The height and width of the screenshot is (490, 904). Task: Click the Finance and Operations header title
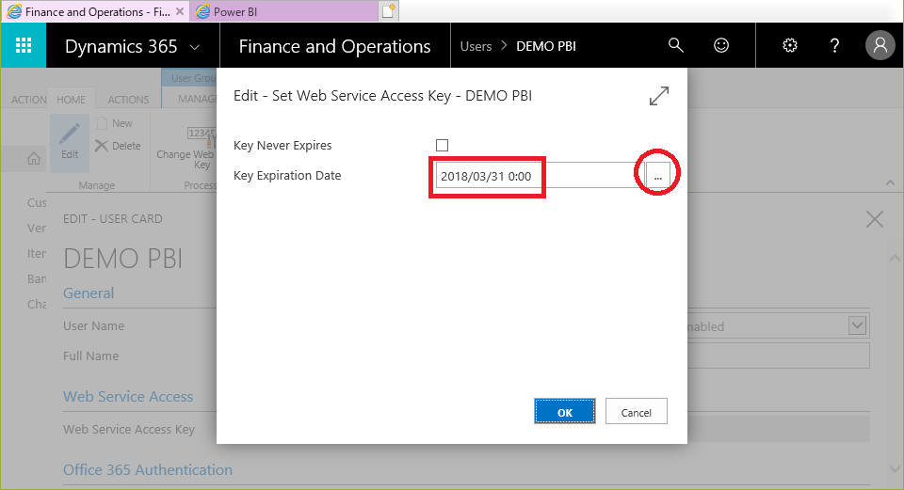click(x=334, y=46)
